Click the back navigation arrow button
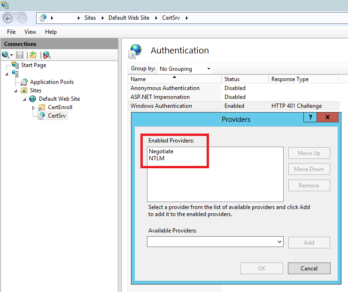 [8, 18]
